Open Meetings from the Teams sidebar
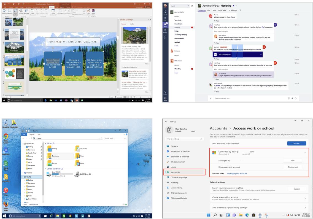This screenshot has width=313, height=219. pyautogui.click(x=165, y=31)
